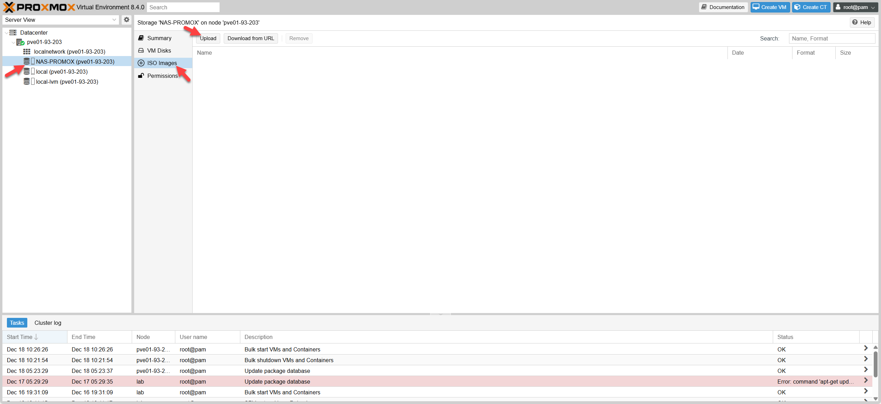Collapse the Datacenter tree node
881x404 pixels.
[6, 32]
